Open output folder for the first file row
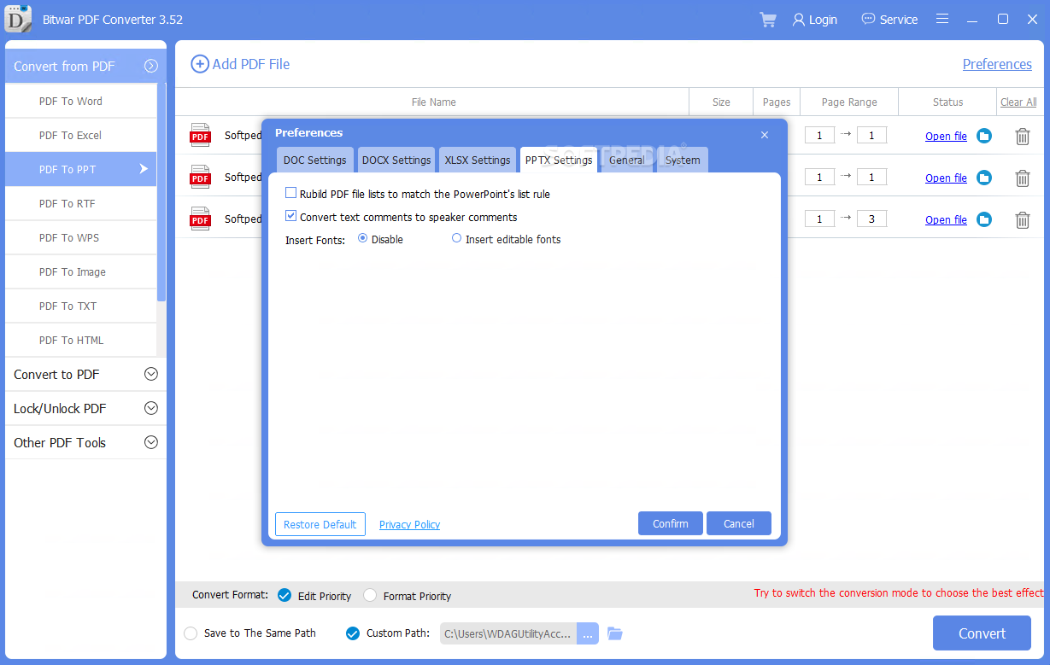Viewport: 1050px width, 665px height. pos(984,136)
